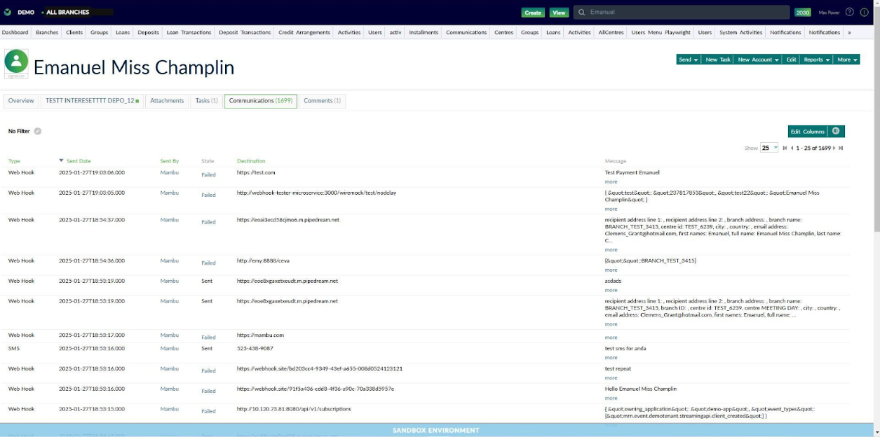880x437 pixels.
Task: Open the filter pencil icon next to No Filter
Action: click(x=36, y=131)
